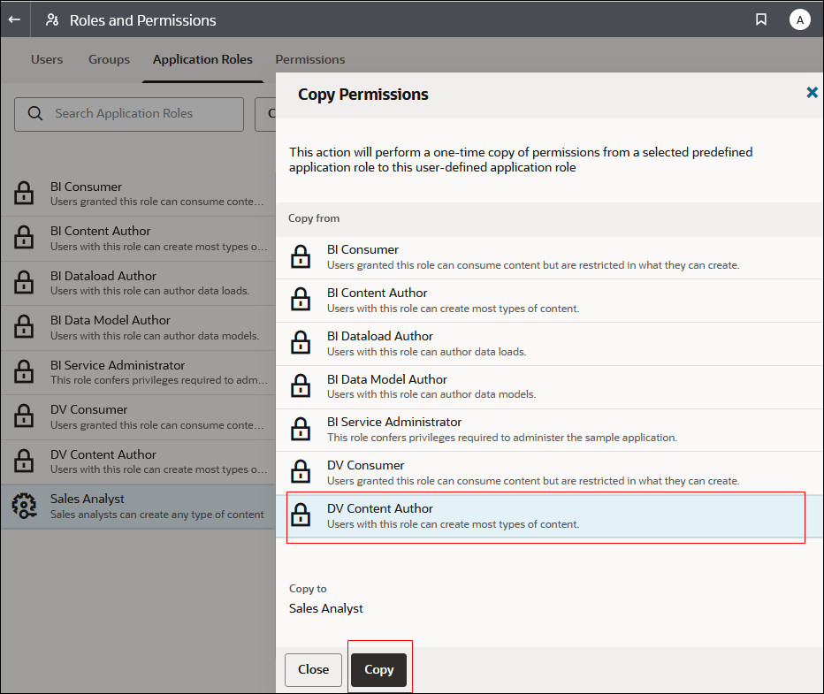Open the user avatar menu 'A'
Viewport: 824px width, 694px height.
click(799, 20)
